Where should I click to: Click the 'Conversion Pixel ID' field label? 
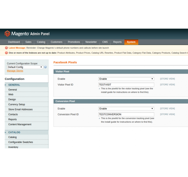68,115
